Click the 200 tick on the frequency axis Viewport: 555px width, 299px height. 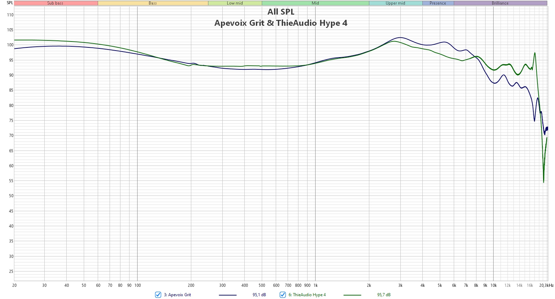[191, 285]
